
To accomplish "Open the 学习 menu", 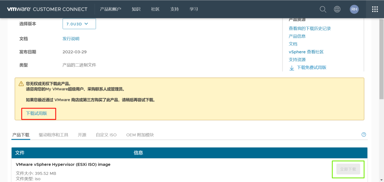I will 194,9.
